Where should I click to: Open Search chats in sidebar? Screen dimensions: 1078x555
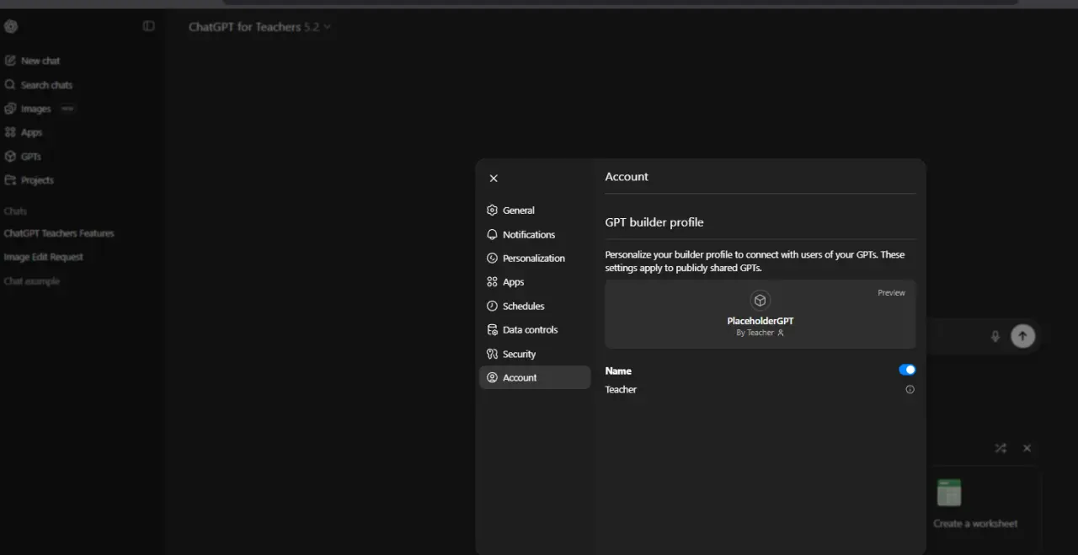(x=38, y=85)
